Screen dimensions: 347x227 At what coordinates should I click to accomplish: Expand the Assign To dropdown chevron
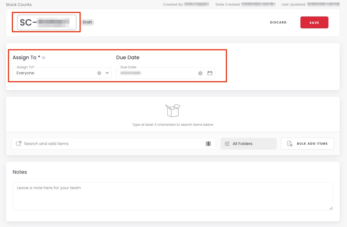point(107,73)
